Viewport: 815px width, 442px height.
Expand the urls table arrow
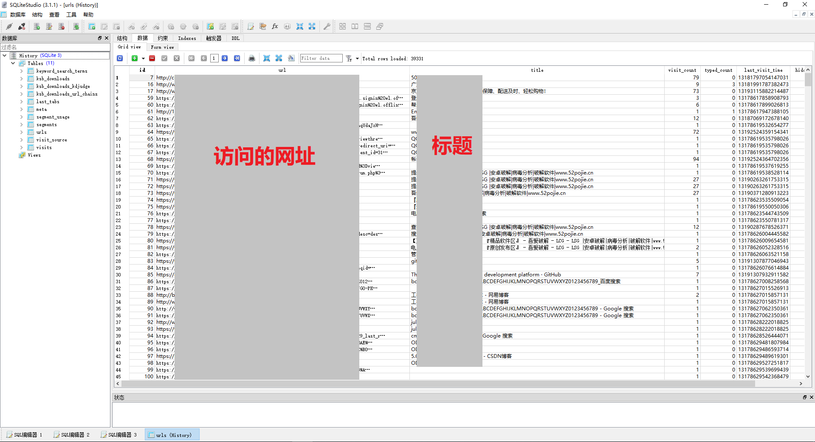coord(22,132)
